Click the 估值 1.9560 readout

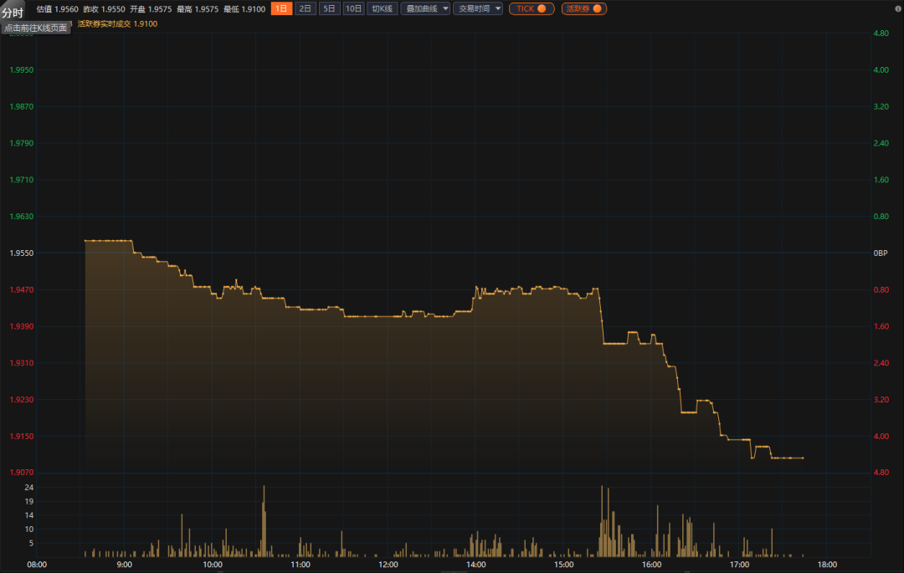click(58, 8)
